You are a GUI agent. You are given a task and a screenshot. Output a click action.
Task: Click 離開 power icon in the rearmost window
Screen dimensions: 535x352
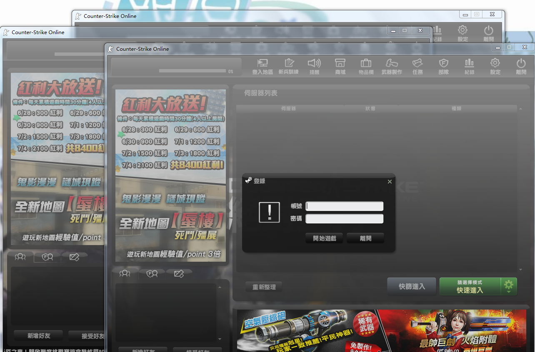tap(488, 33)
